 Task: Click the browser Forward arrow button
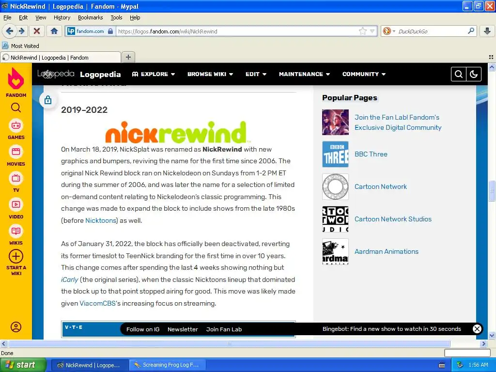[x=21, y=31]
